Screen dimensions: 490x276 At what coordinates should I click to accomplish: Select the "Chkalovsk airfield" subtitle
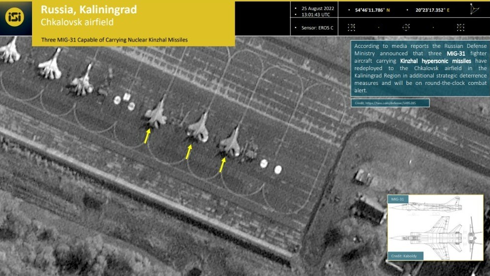77,22
